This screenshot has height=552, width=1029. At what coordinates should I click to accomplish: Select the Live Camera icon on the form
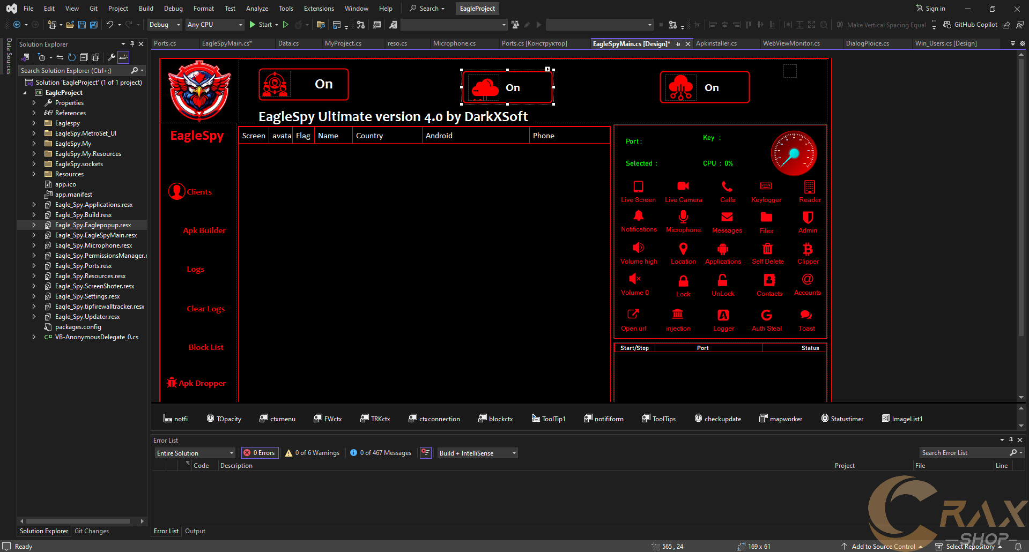coord(683,186)
